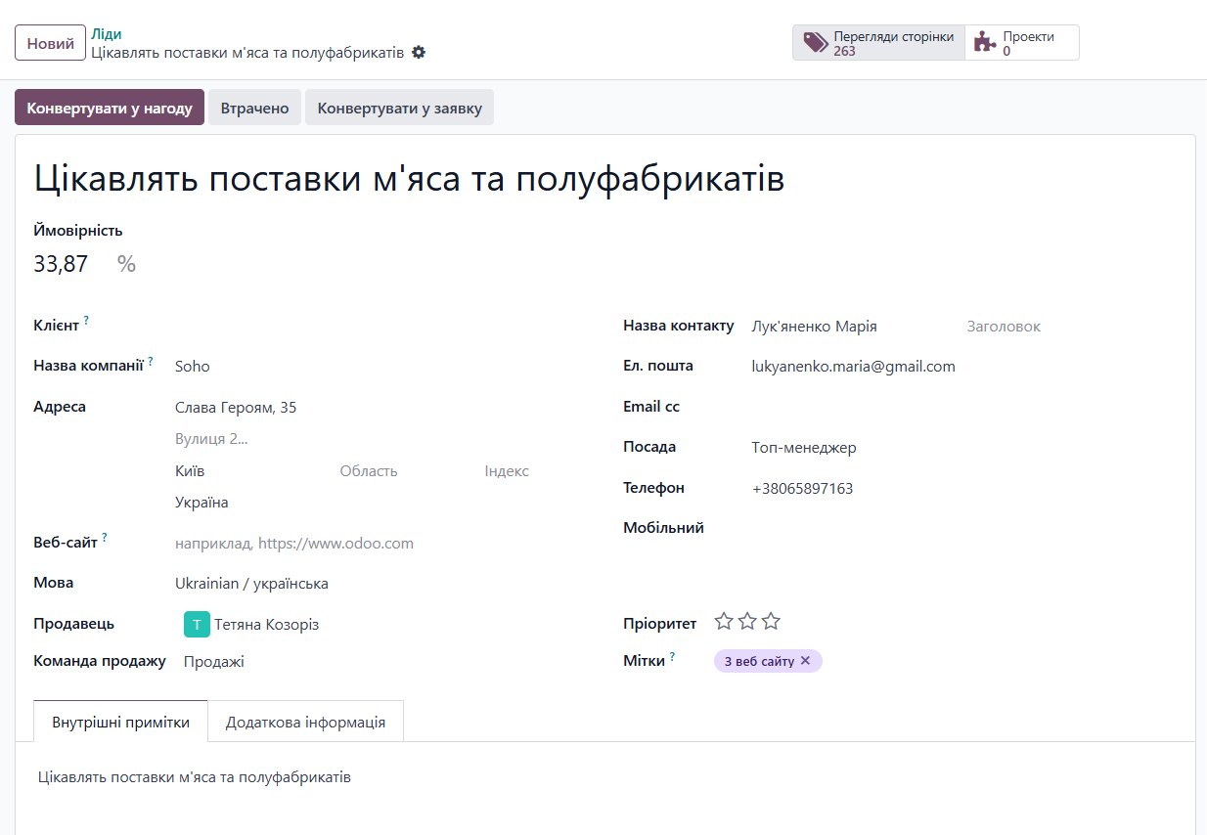Open the Ліди breadcrumb link
The image size is (1207, 835).
tap(107, 33)
